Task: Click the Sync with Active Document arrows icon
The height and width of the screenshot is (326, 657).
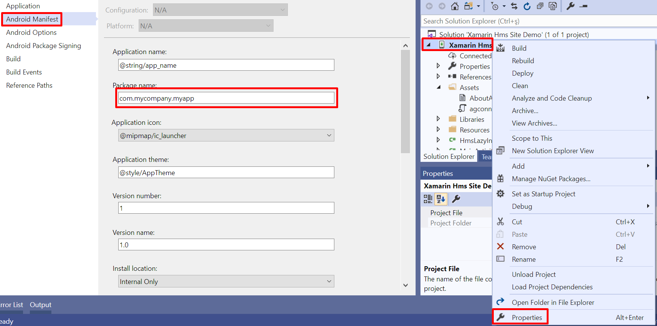Action: (514, 6)
